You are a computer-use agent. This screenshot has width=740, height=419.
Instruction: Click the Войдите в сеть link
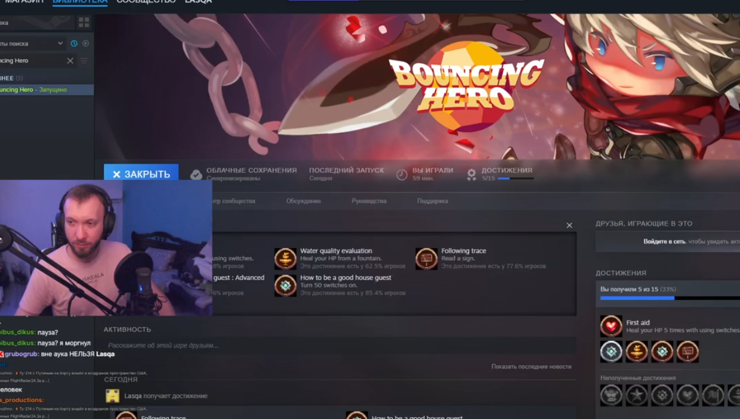pyautogui.click(x=665, y=241)
